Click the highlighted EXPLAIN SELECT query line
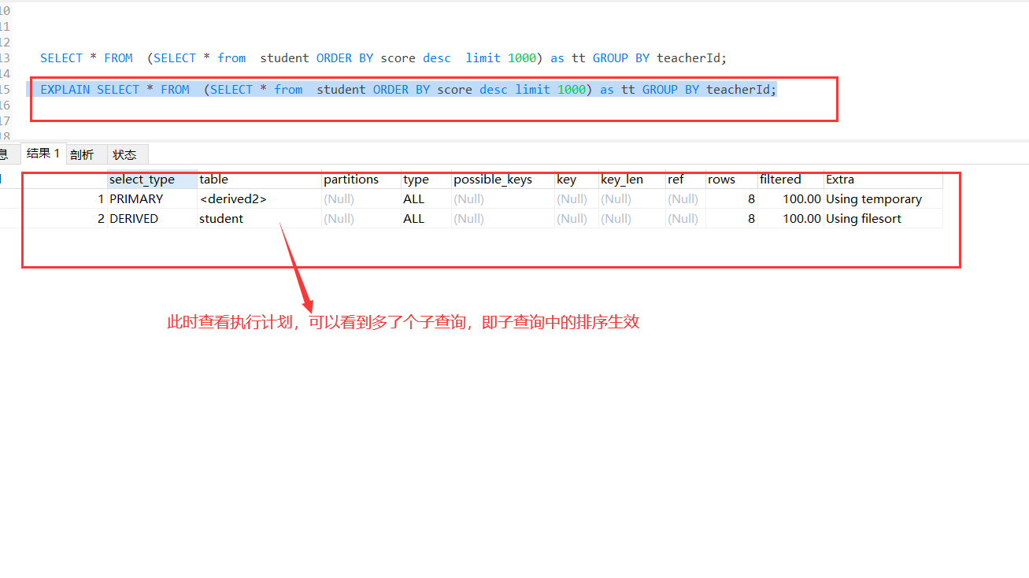Viewport: 1029px width, 578px height. [x=409, y=90]
